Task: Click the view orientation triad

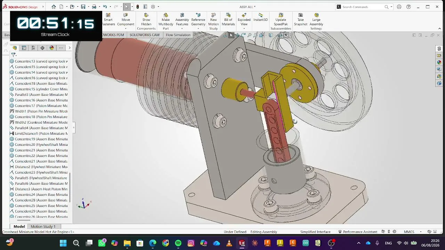Action: (84, 204)
